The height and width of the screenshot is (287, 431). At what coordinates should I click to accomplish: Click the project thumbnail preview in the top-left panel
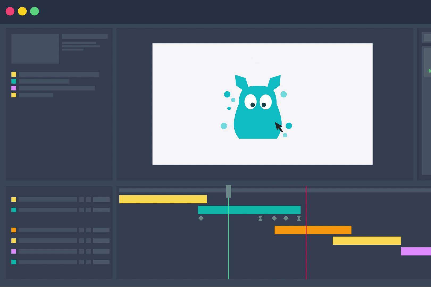pos(35,49)
